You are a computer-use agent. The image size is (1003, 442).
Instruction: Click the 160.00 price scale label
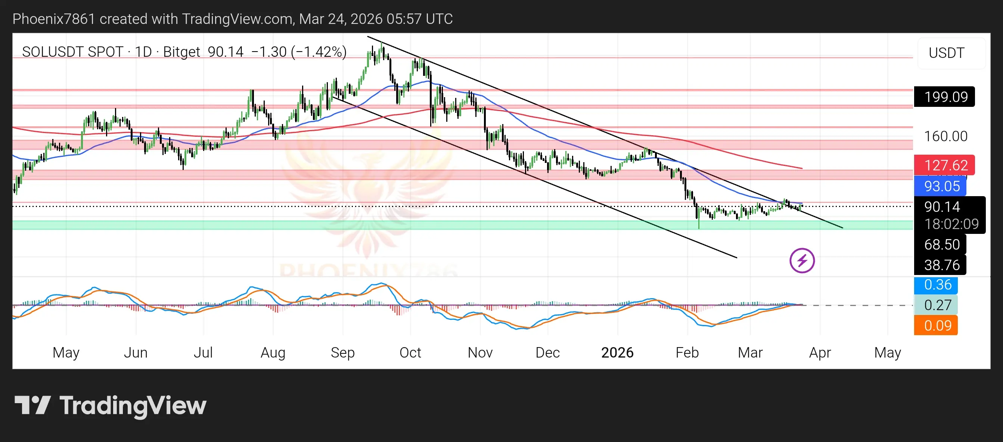(945, 136)
